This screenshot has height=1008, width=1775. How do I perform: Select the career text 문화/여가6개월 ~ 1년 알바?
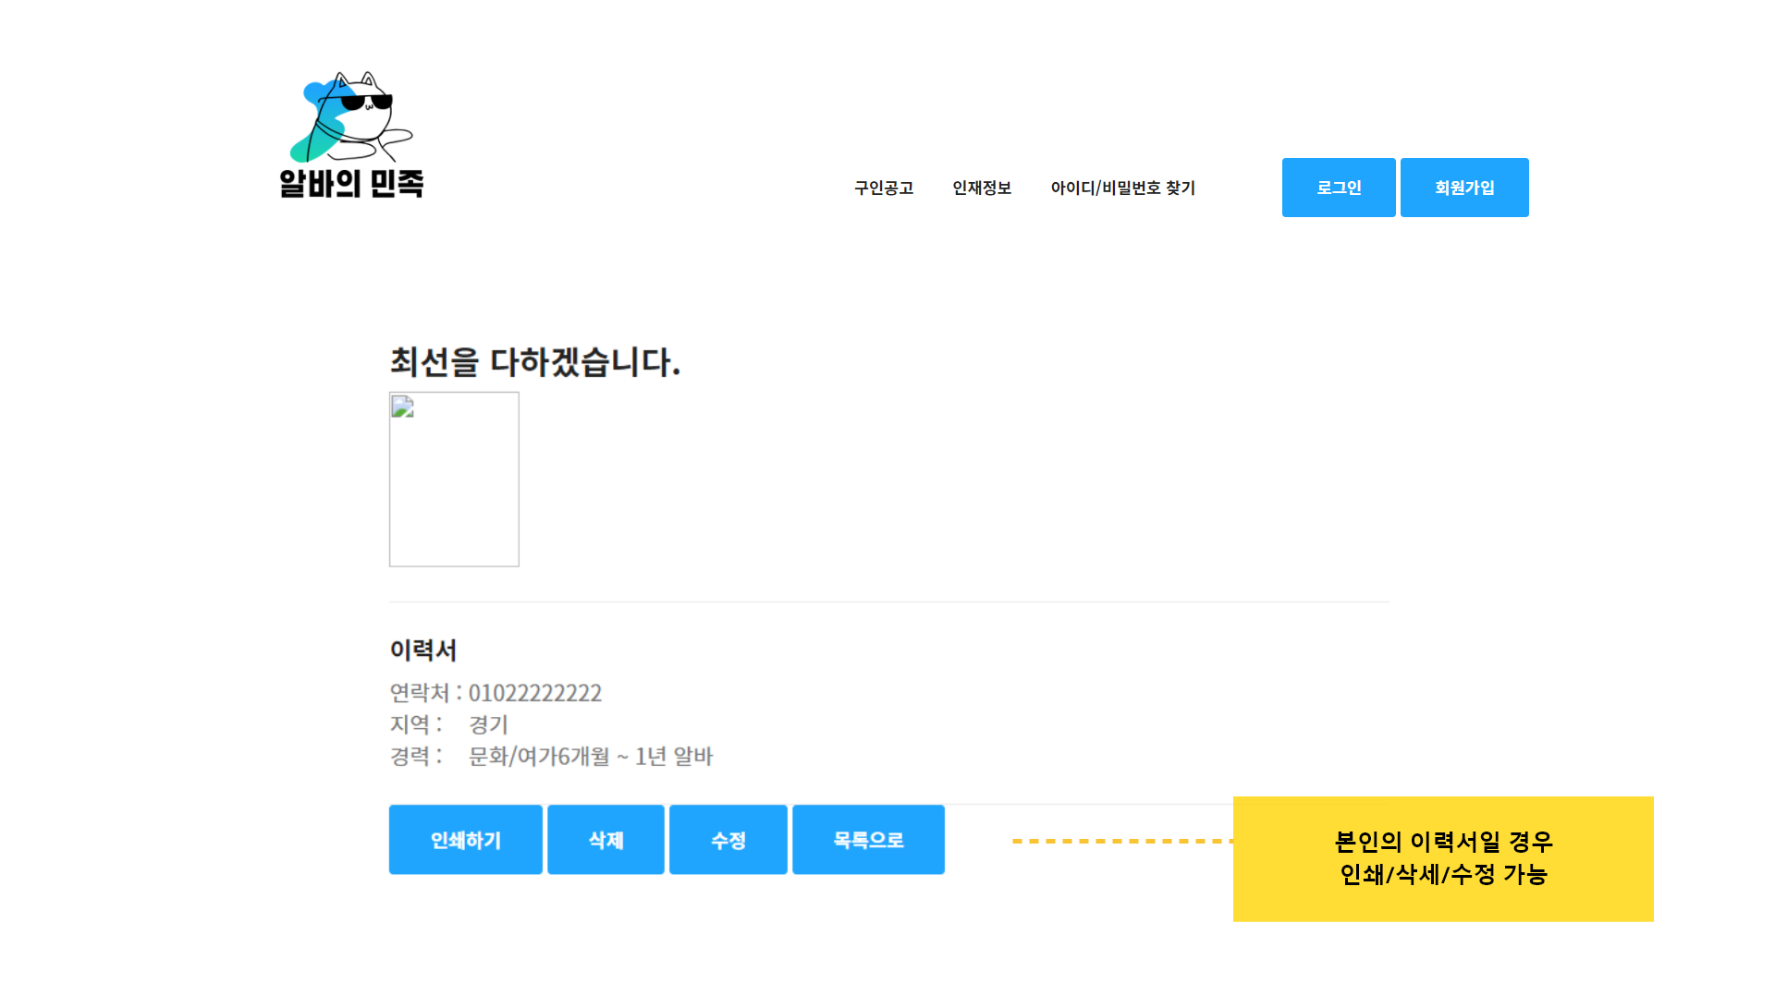591,757
